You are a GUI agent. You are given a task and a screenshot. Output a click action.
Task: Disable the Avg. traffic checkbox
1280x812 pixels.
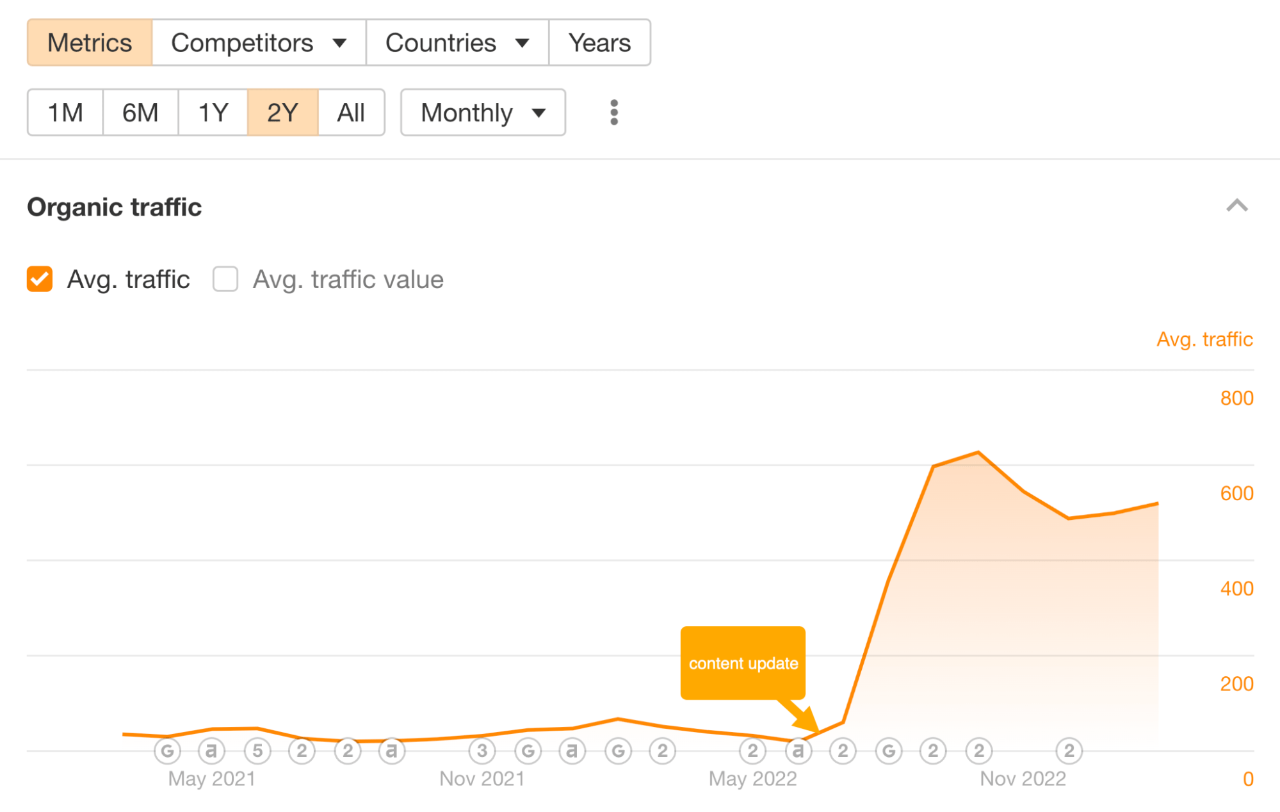tap(39, 279)
